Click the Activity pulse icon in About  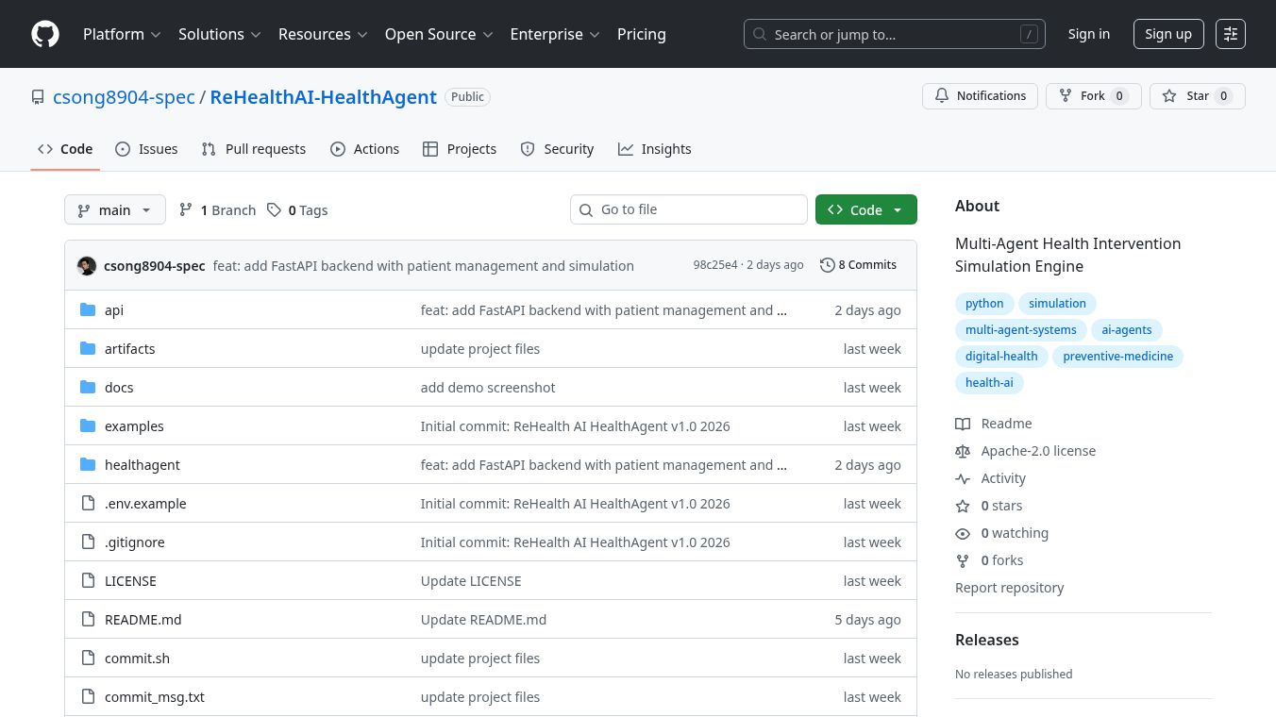[963, 478]
